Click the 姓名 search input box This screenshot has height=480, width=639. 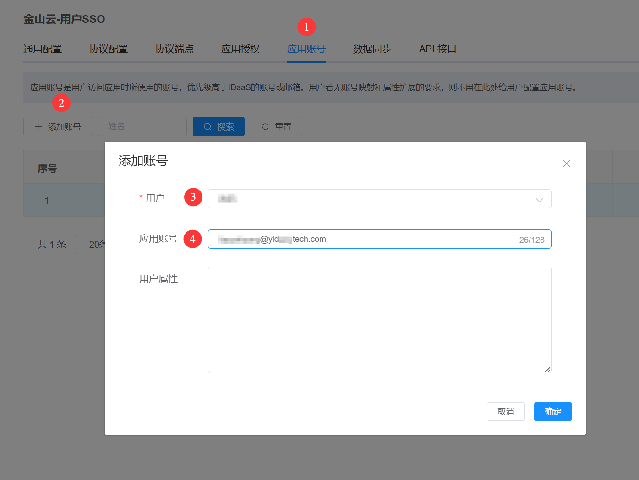tap(142, 126)
